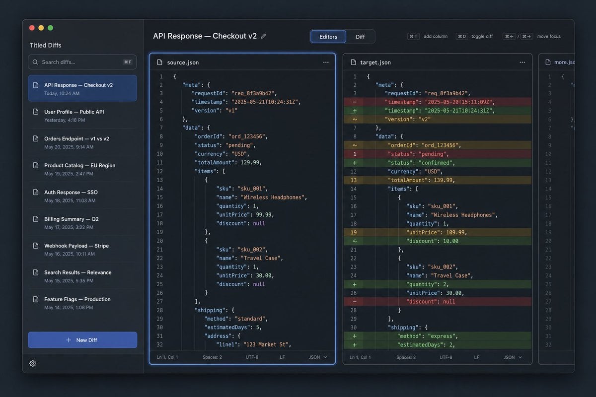Click the document icon for Auth Response — SSO
This screenshot has width=596, height=397.
point(36,193)
